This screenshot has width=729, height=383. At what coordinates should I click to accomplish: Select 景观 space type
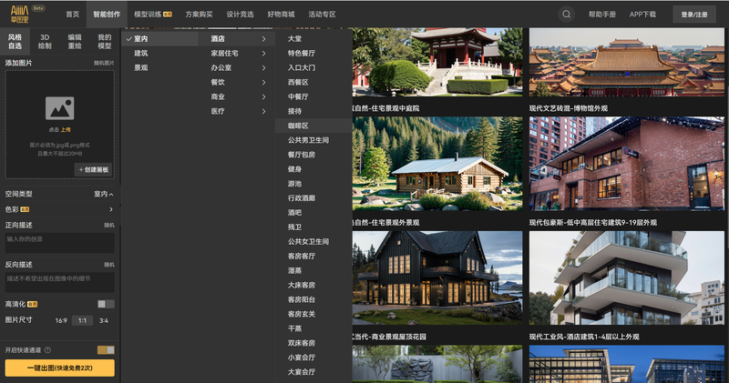[x=141, y=68]
